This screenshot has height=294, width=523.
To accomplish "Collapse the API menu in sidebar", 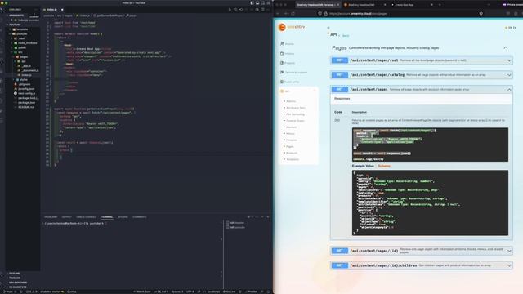I will point(314,91).
